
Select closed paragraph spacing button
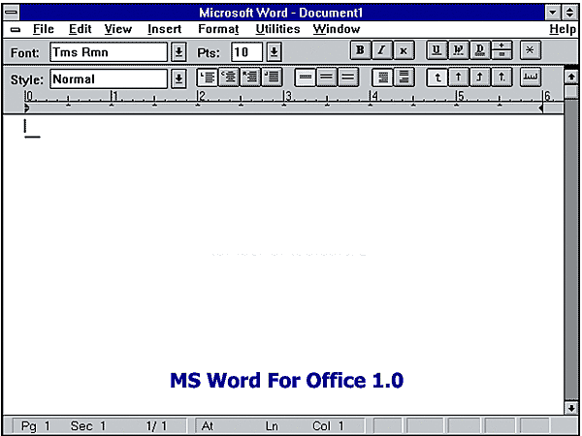[382, 78]
